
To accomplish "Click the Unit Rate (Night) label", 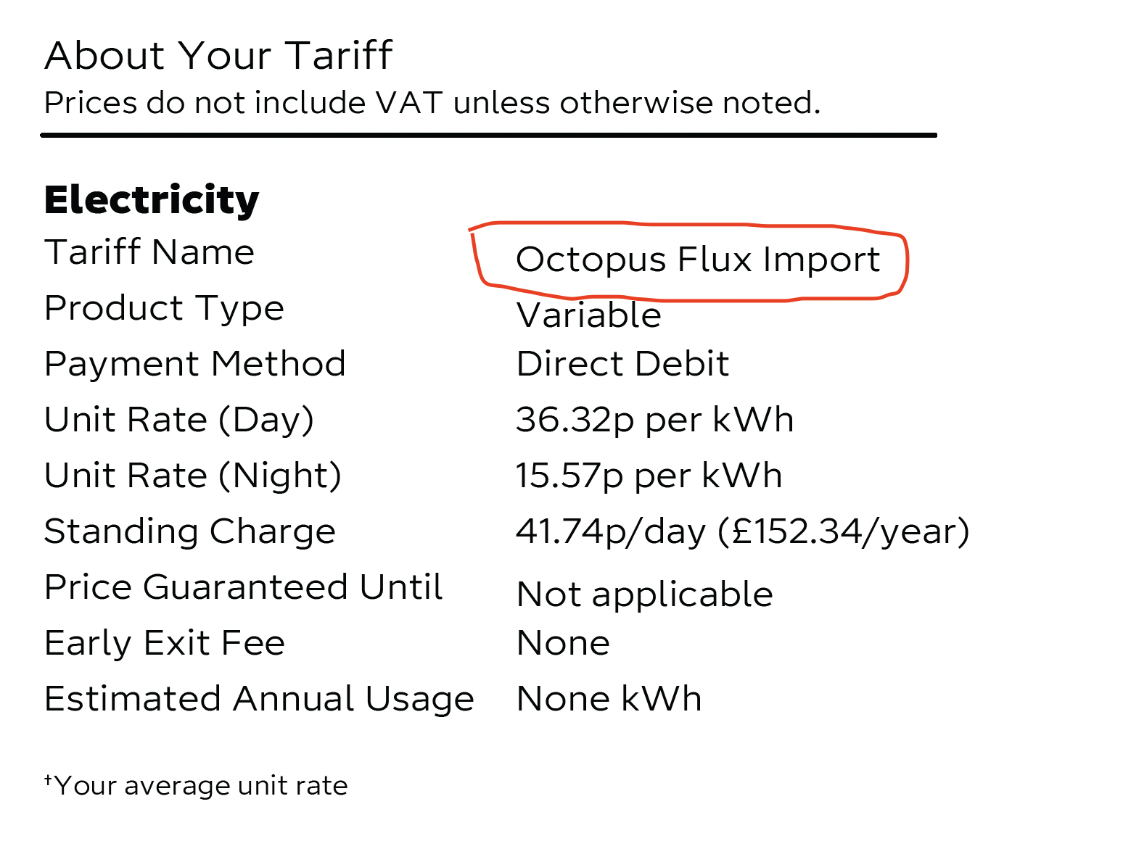I will click(x=193, y=476).
